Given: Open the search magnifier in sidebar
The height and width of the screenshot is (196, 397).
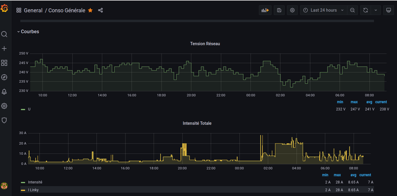Looking at the screenshot, I should (4, 34).
